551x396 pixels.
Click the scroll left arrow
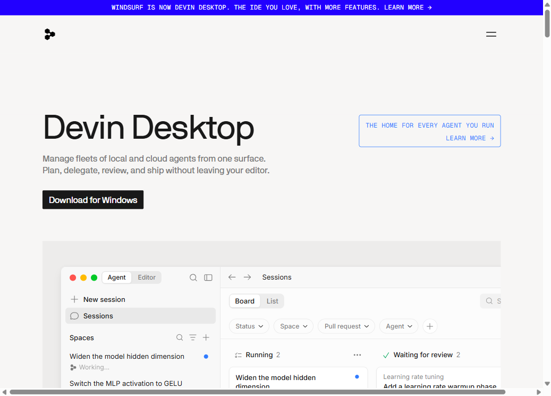click(4, 392)
